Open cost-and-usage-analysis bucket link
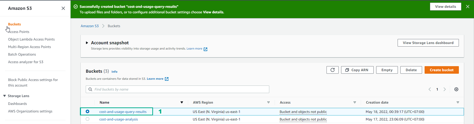 tap(118, 119)
